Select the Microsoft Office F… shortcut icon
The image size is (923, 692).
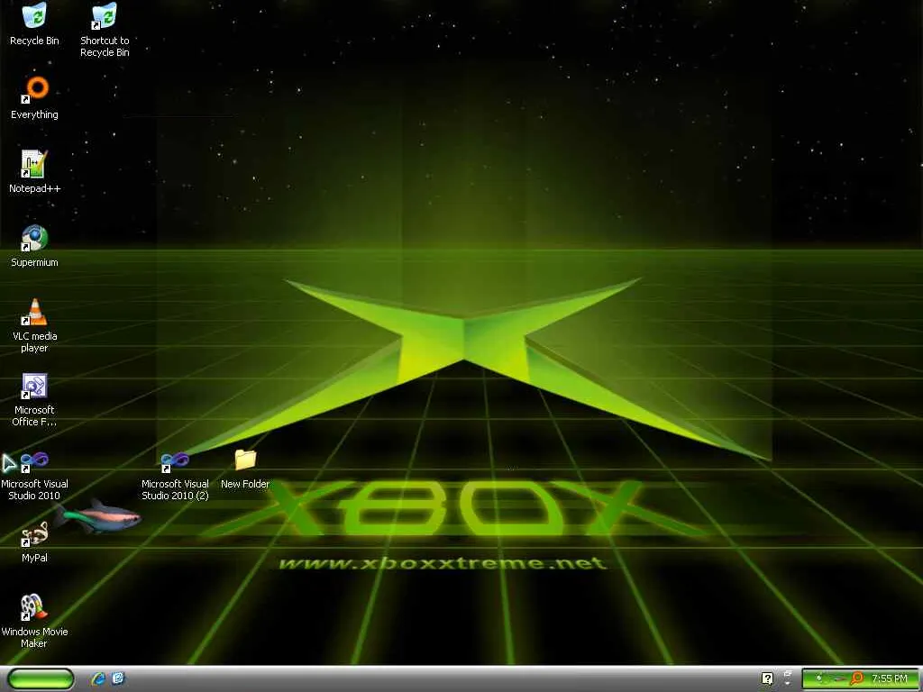tap(34, 399)
